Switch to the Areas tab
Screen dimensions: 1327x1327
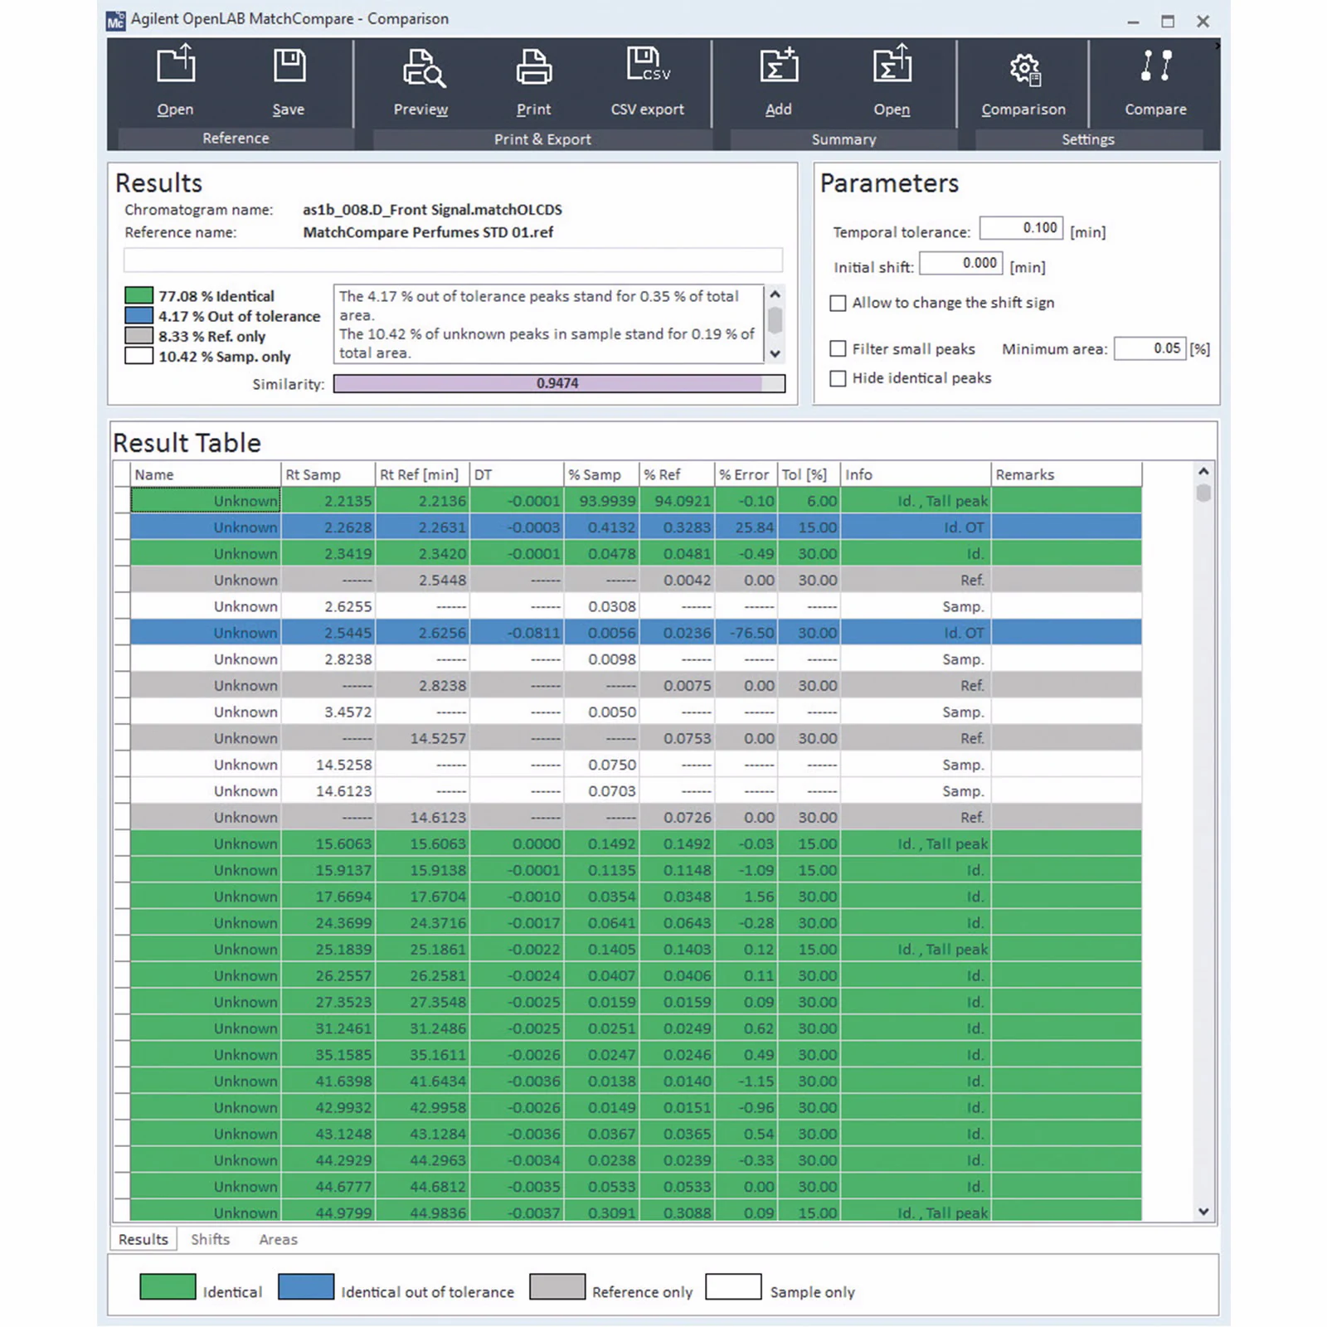278,1239
